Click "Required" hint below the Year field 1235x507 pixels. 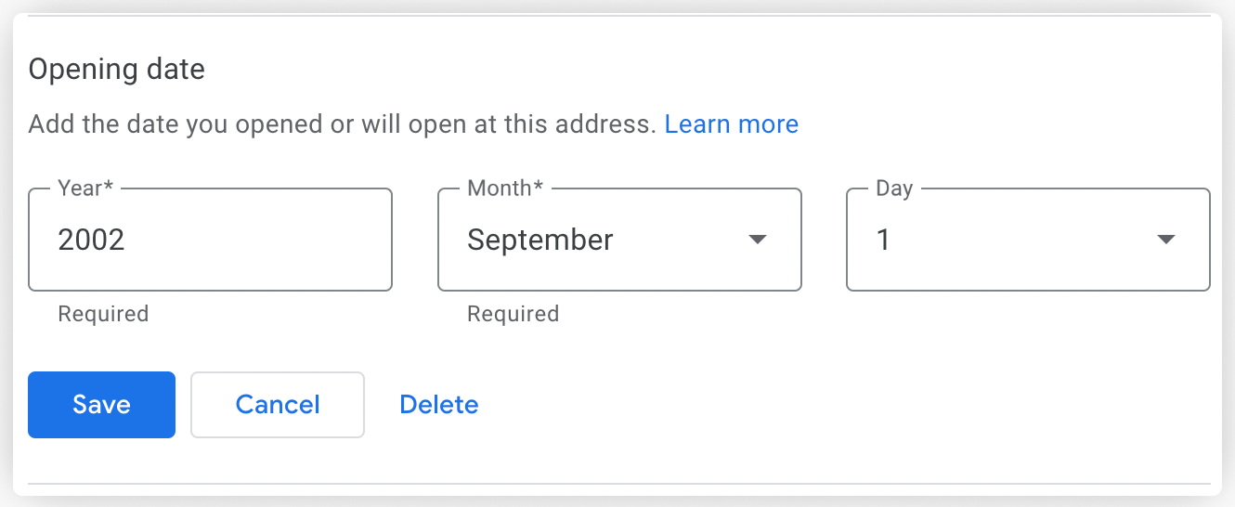pyautogui.click(x=103, y=314)
